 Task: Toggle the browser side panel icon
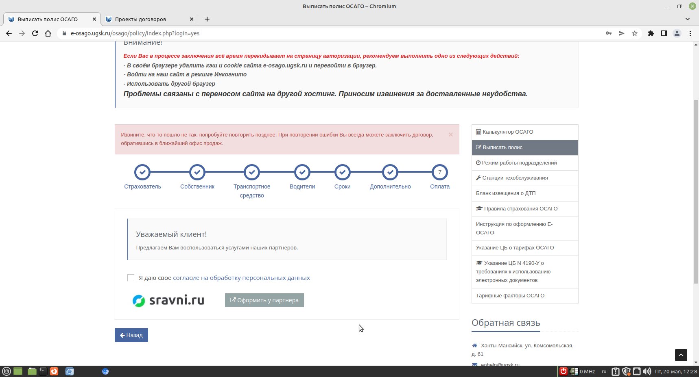pos(664,33)
